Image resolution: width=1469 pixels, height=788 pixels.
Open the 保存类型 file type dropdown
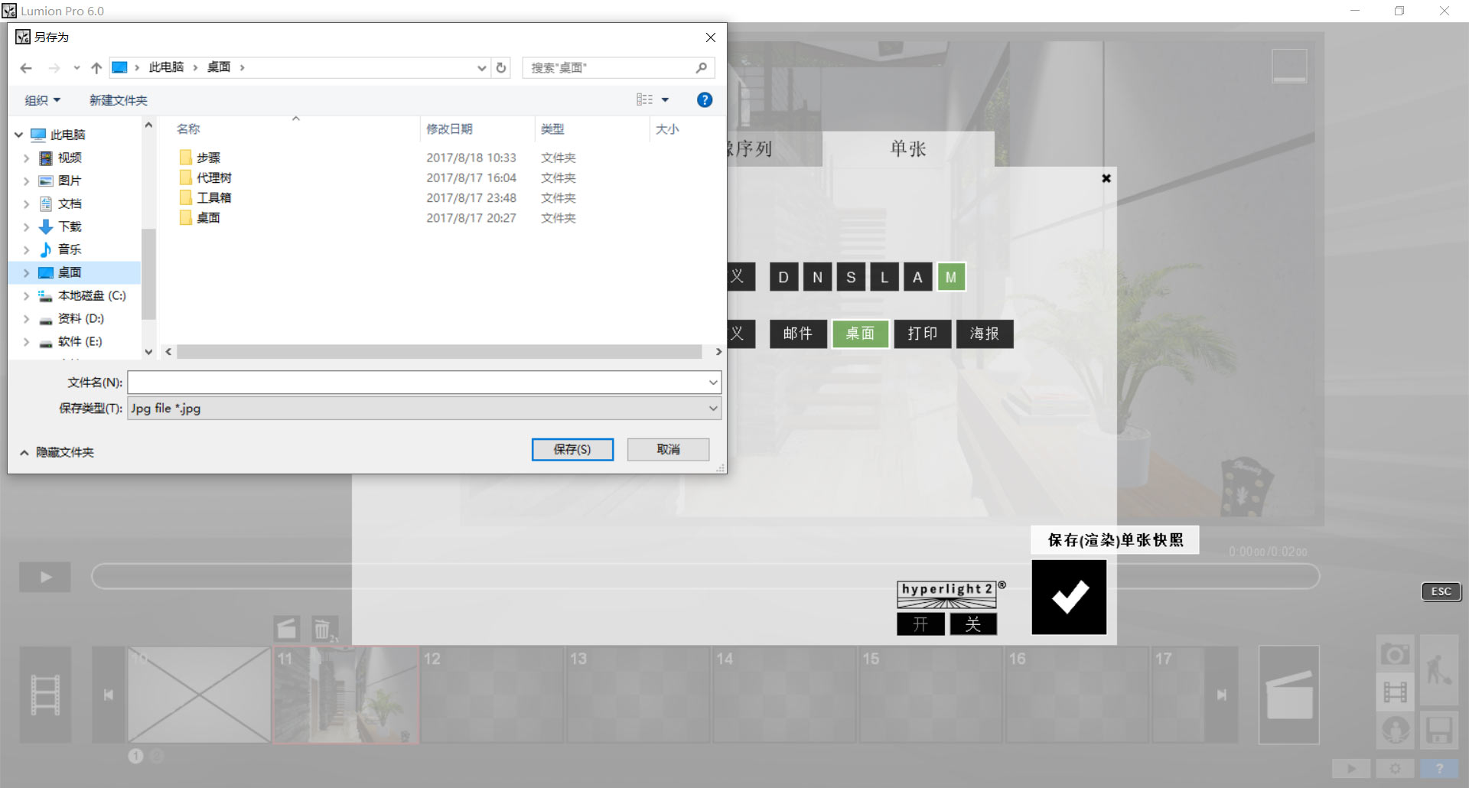424,409
